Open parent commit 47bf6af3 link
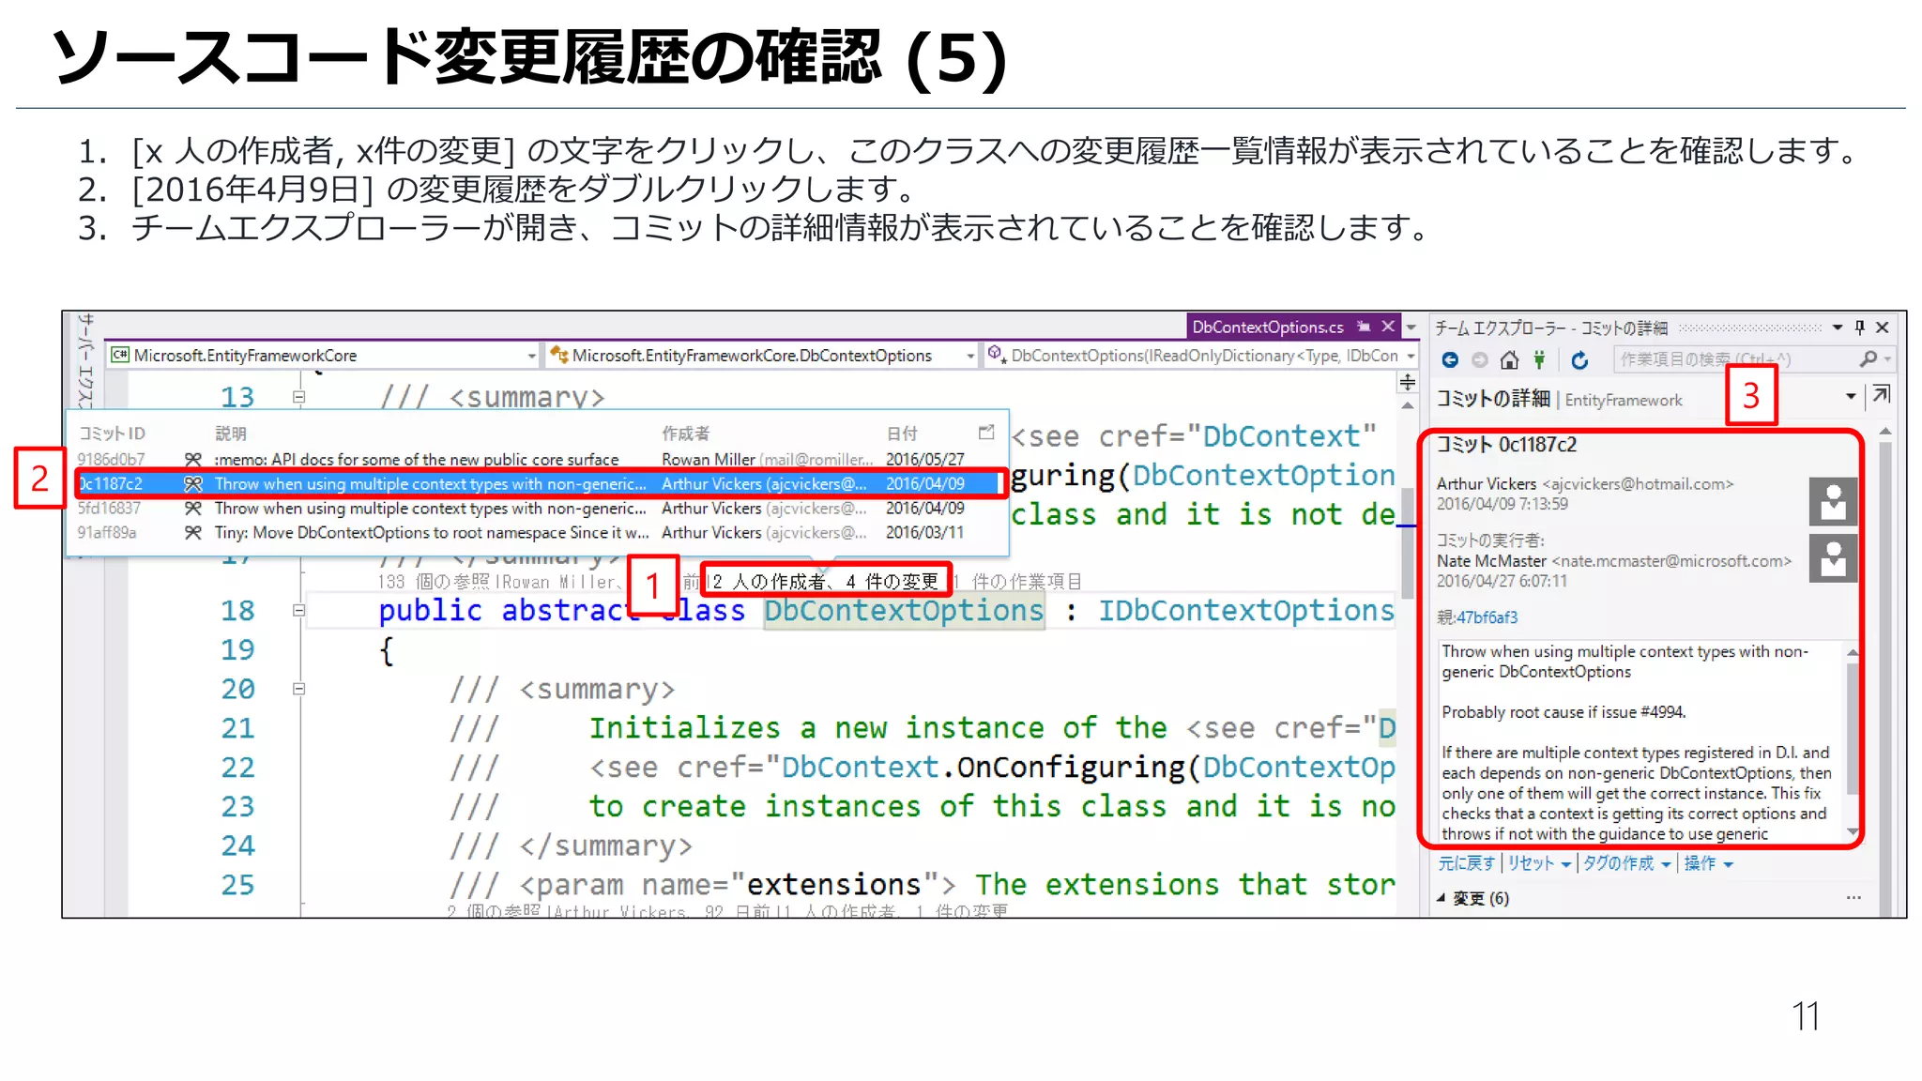Viewport: 1922px width, 1081px height. (x=1487, y=617)
